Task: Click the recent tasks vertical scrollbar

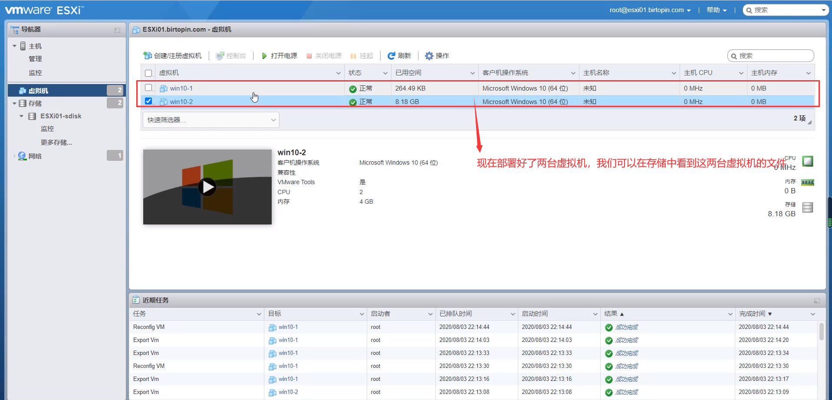Action: (822, 332)
